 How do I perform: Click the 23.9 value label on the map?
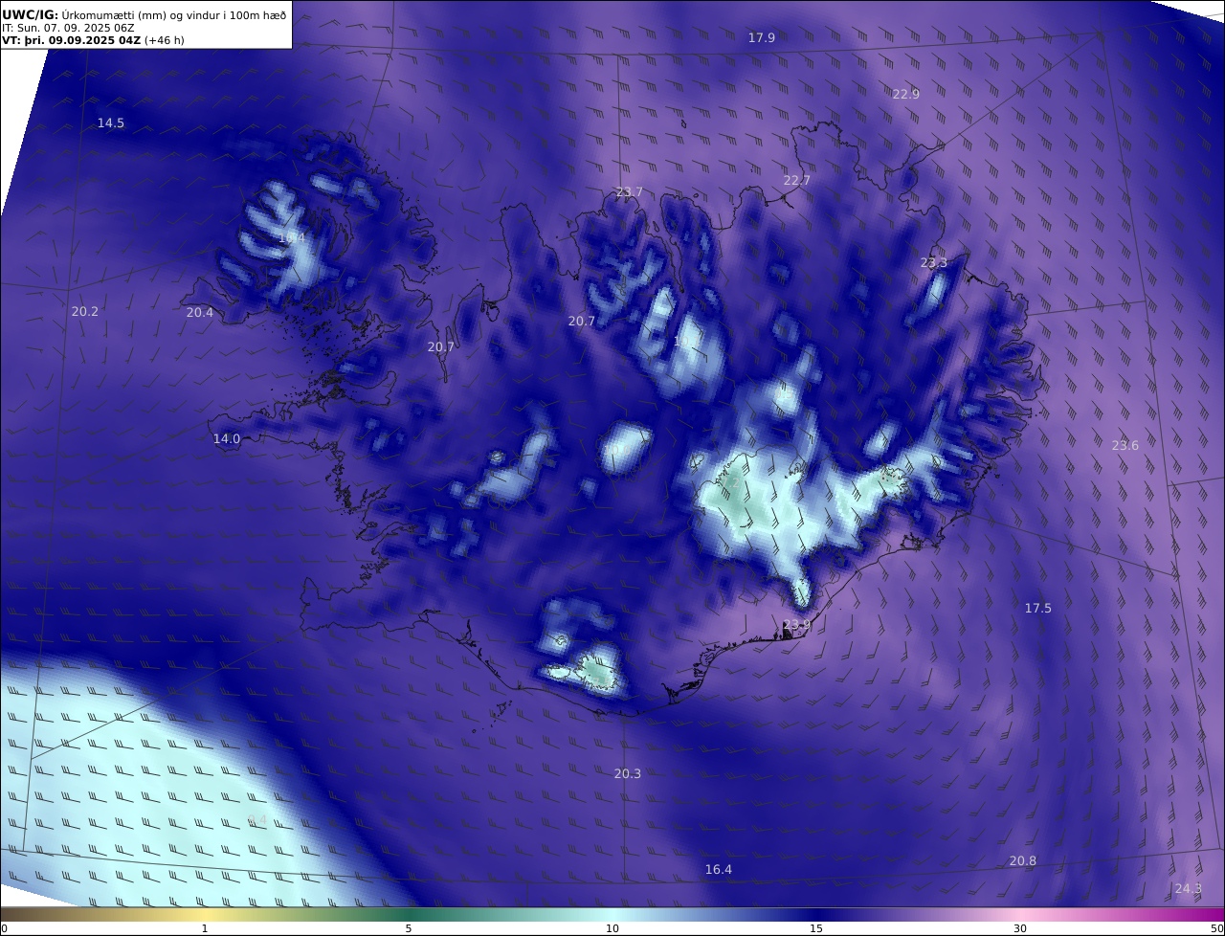[796, 625]
